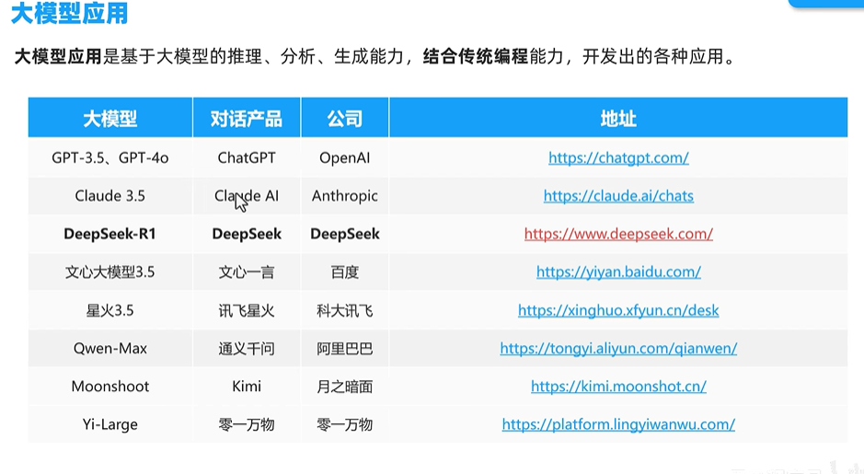Image resolution: width=864 pixels, height=474 pixels.
Task: Click the 大模型 column header
Action: (110, 118)
